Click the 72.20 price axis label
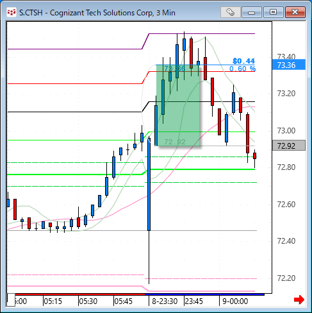 (286, 278)
